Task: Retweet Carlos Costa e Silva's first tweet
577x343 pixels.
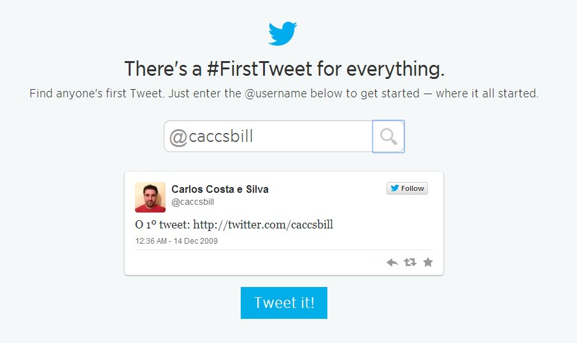Action: click(410, 262)
